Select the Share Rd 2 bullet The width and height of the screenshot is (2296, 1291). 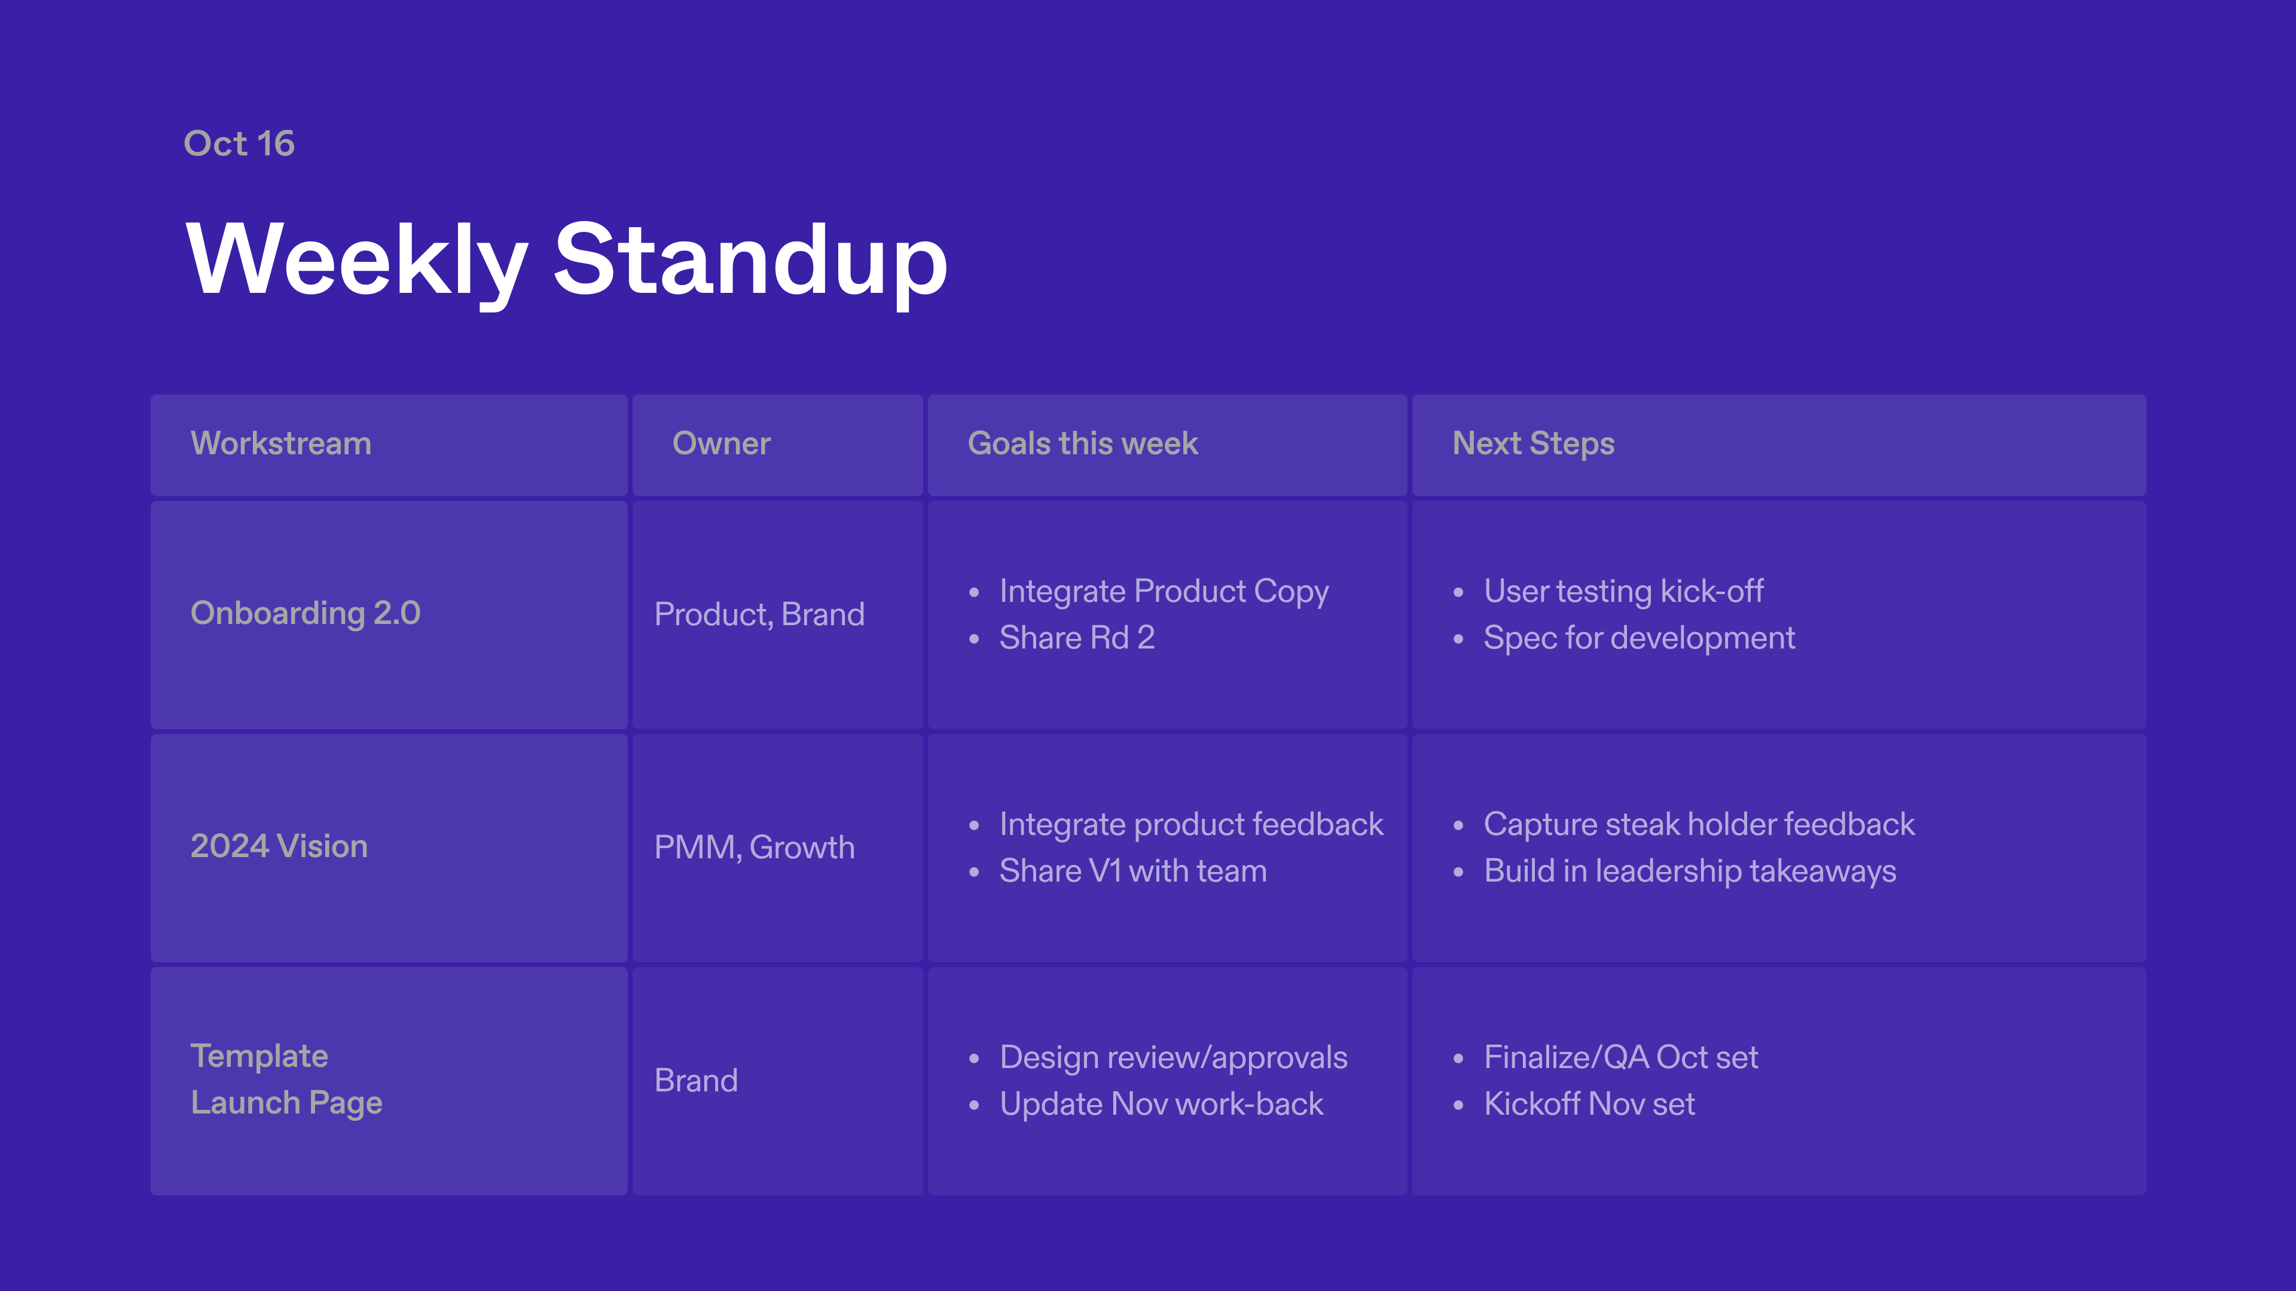click(1077, 638)
